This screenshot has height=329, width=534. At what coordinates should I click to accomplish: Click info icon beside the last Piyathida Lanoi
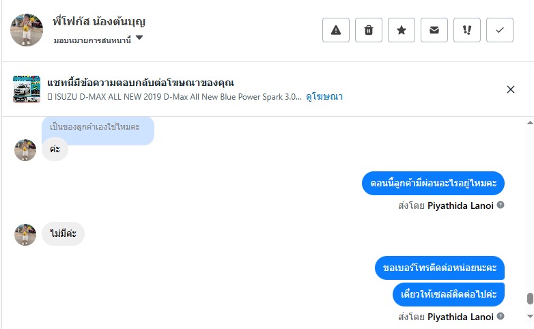pos(501,317)
